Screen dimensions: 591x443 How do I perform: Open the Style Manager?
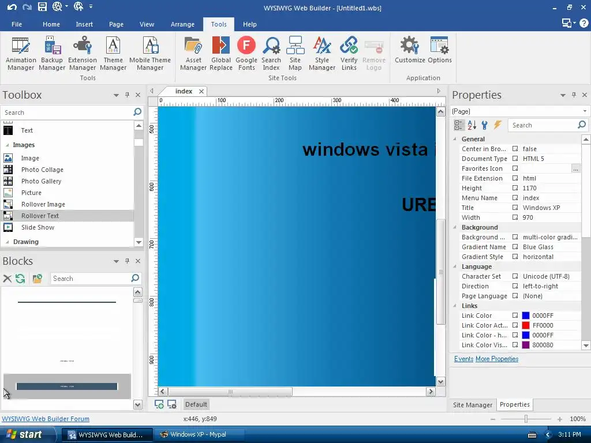322,54
